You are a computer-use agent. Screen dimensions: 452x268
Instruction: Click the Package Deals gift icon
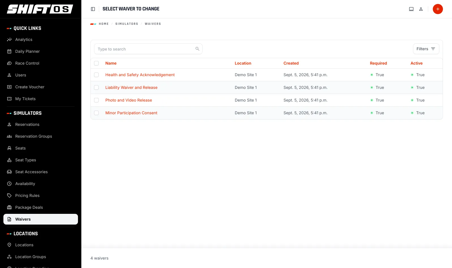tap(9, 207)
